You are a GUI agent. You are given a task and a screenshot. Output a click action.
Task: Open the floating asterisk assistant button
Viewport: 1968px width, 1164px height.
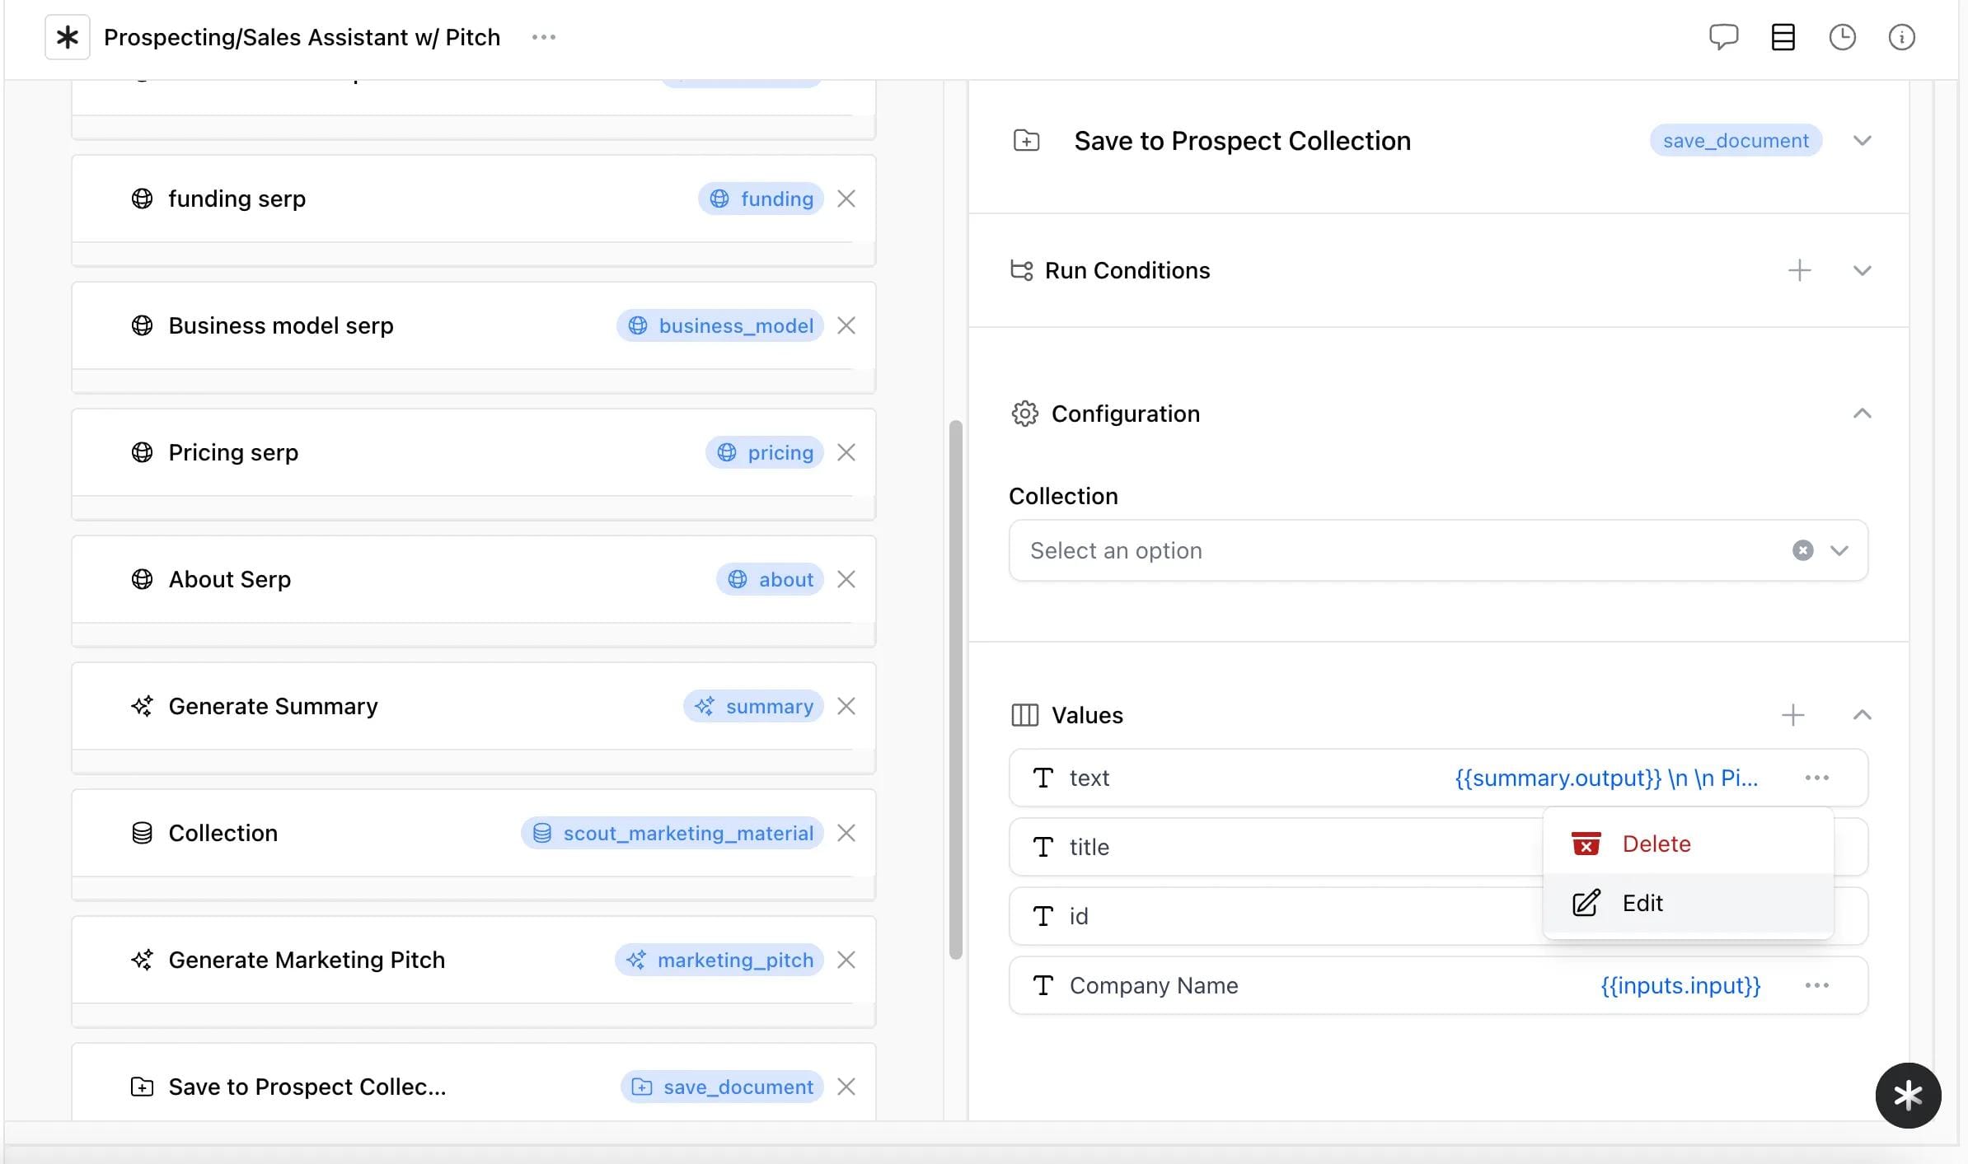click(x=1908, y=1096)
